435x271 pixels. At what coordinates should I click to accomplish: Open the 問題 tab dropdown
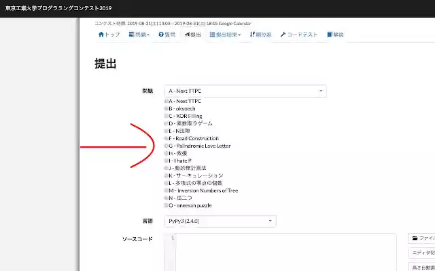click(x=139, y=35)
